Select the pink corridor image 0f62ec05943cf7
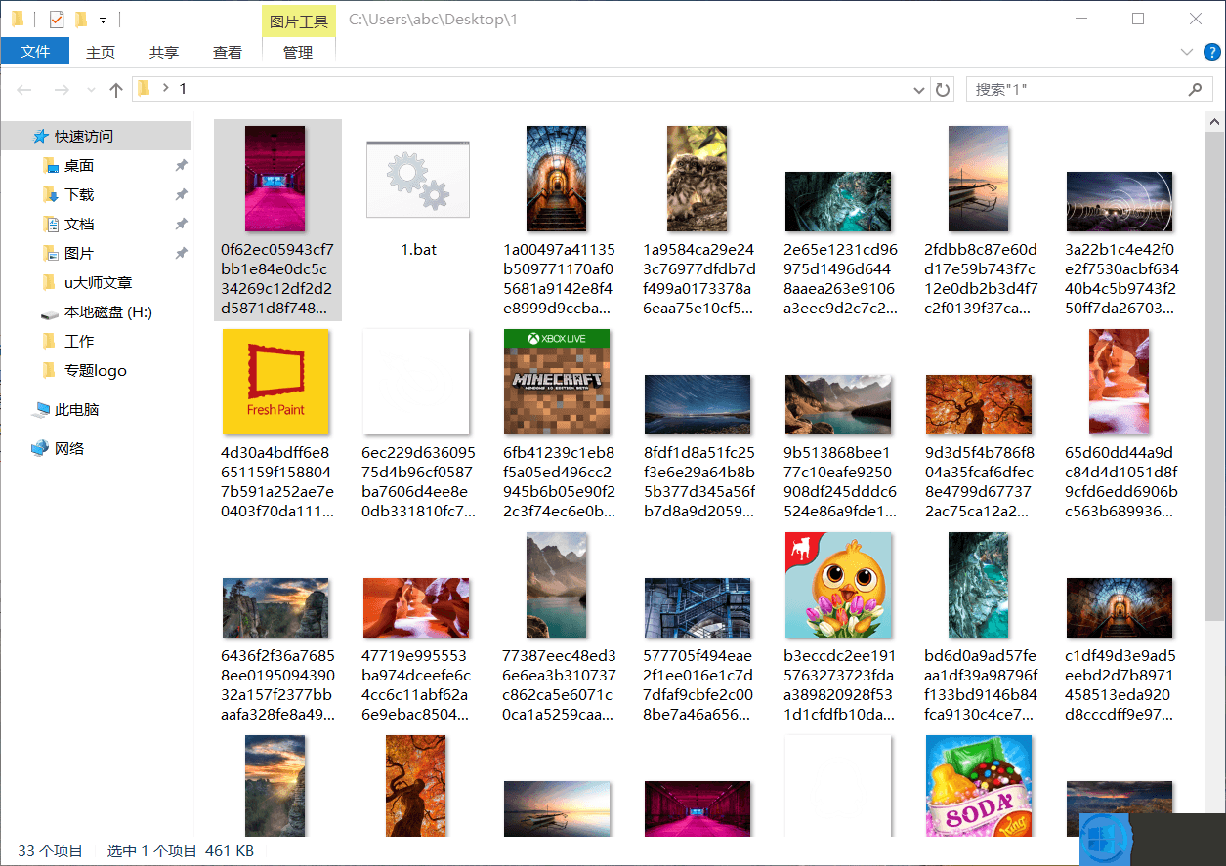 click(x=275, y=179)
